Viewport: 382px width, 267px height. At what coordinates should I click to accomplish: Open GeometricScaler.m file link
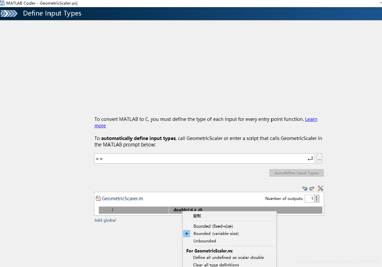[122, 198]
